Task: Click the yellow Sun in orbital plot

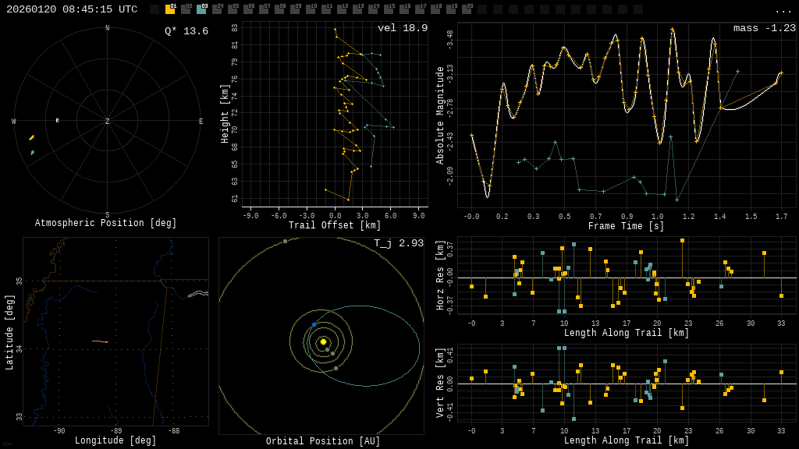Action: [323, 341]
